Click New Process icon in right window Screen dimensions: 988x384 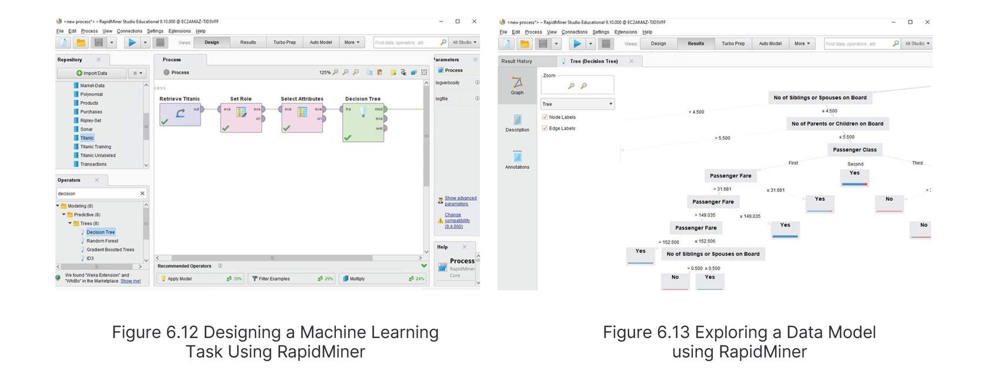click(x=506, y=43)
